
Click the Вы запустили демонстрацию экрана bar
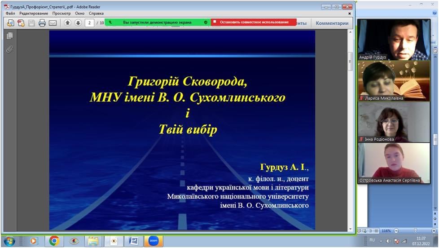point(158,22)
